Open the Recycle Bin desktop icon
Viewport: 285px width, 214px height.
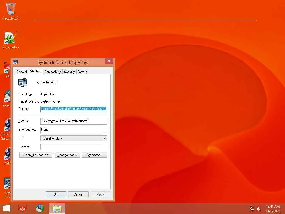point(11,11)
